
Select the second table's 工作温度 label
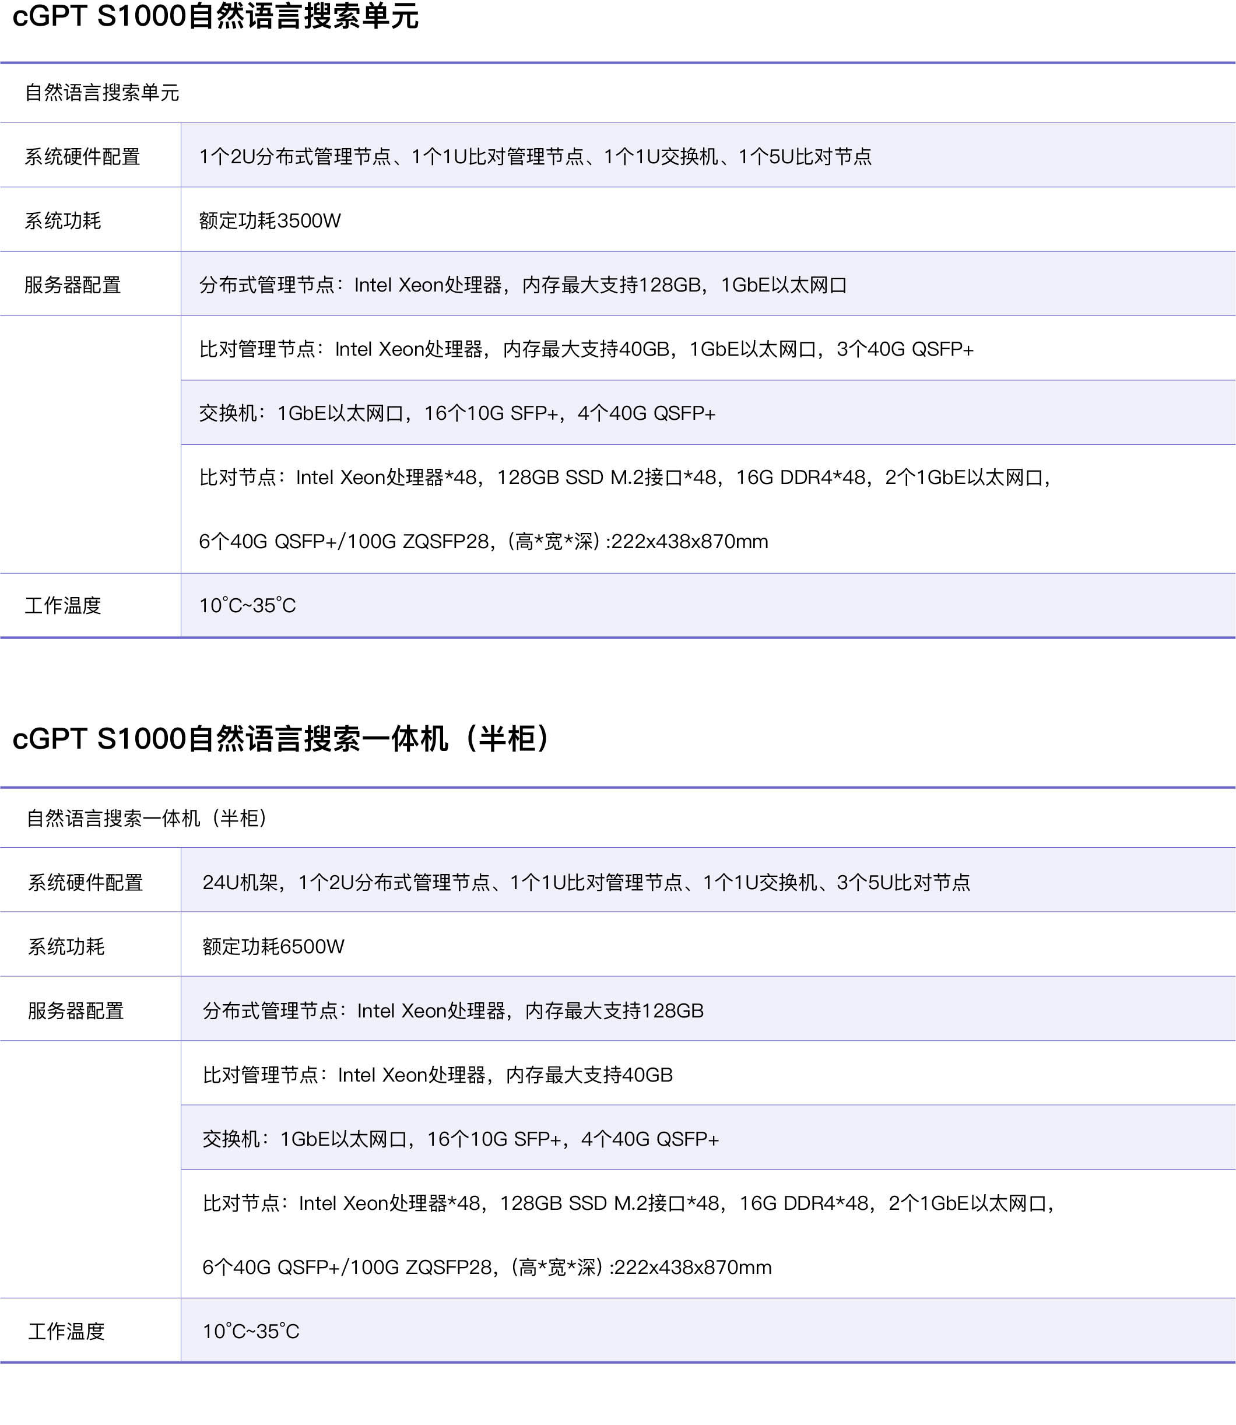[x=66, y=1331]
